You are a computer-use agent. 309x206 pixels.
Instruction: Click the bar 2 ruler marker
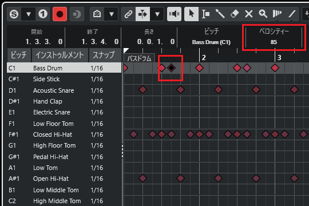[x=204, y=58]
